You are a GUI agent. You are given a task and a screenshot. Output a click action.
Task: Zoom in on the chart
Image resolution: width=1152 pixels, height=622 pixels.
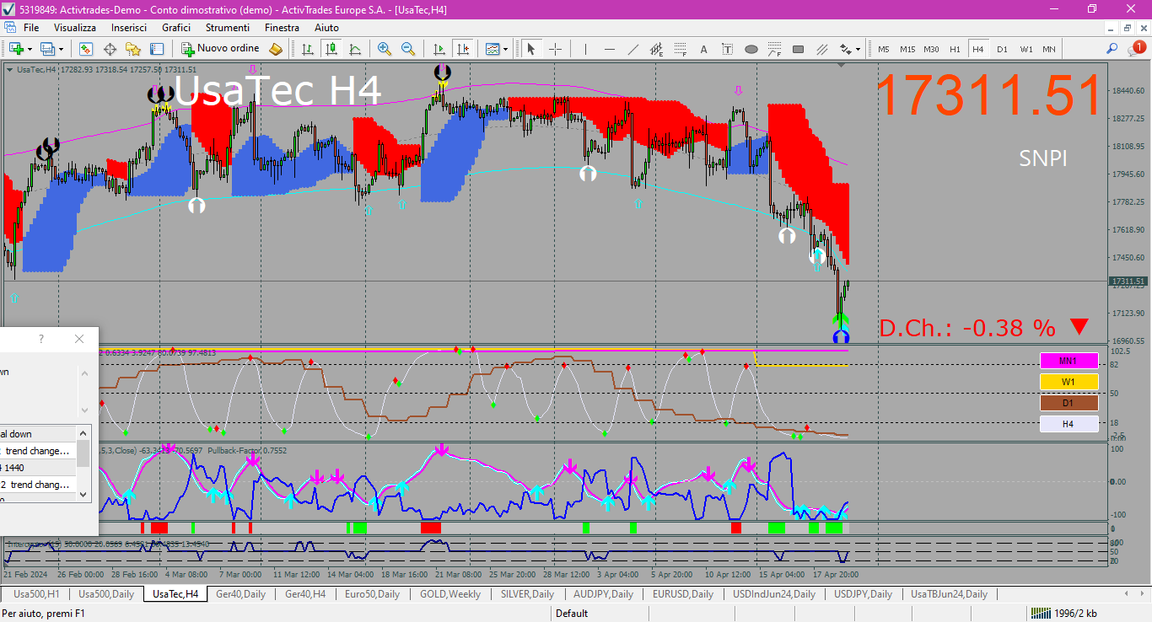tap(385, 49)
